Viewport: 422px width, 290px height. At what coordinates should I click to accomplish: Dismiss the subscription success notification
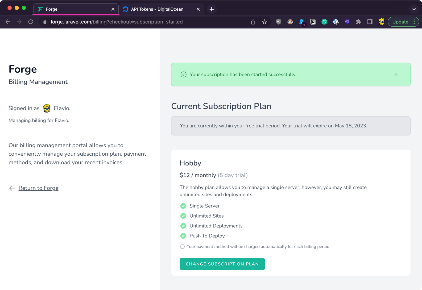[x=396, y=74]
